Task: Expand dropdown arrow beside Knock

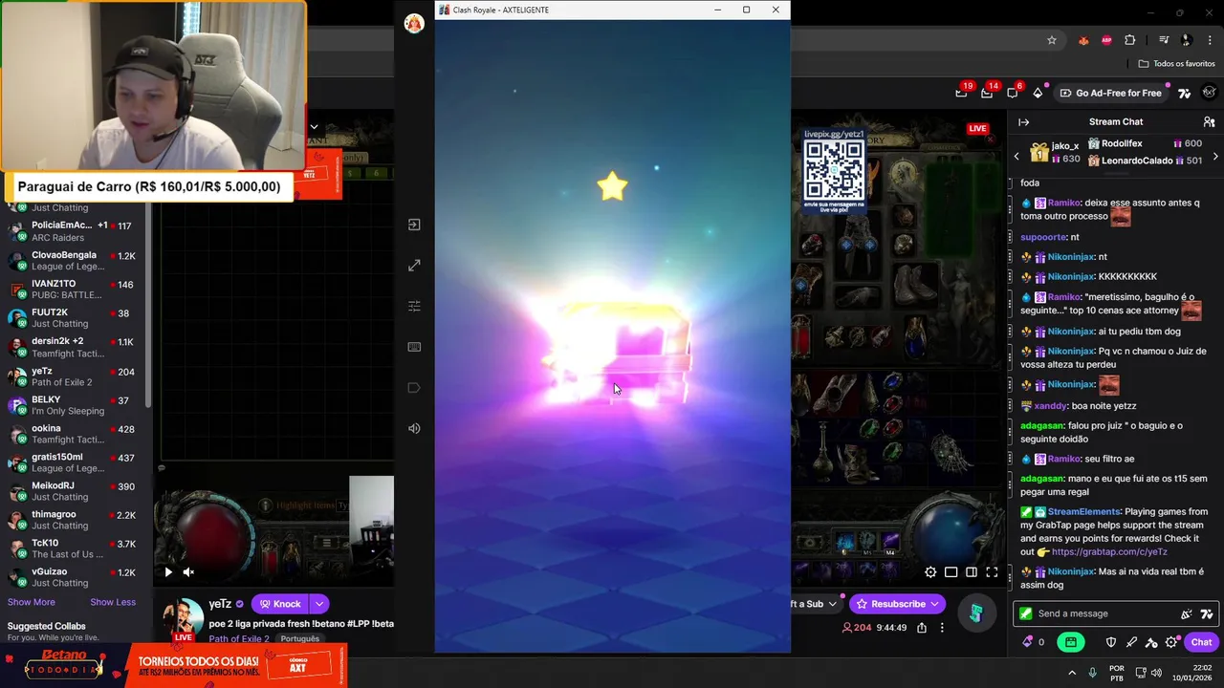Action: coord(318,604)
